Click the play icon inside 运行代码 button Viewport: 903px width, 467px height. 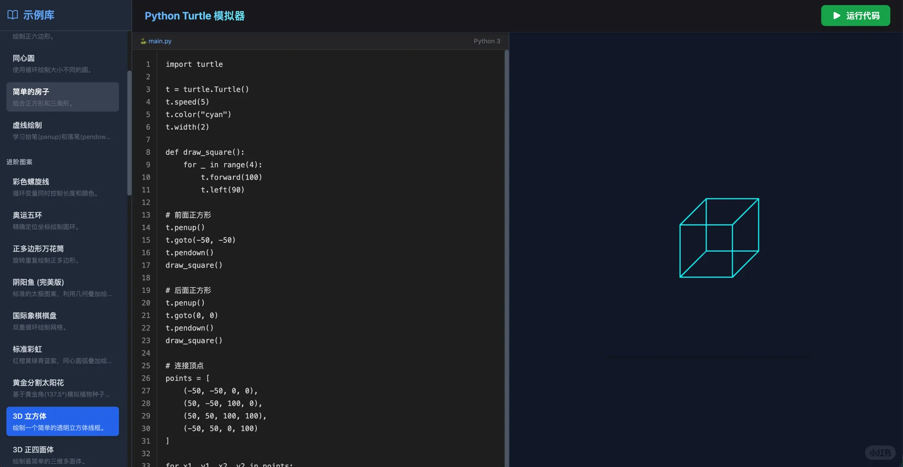pos(836,16)
